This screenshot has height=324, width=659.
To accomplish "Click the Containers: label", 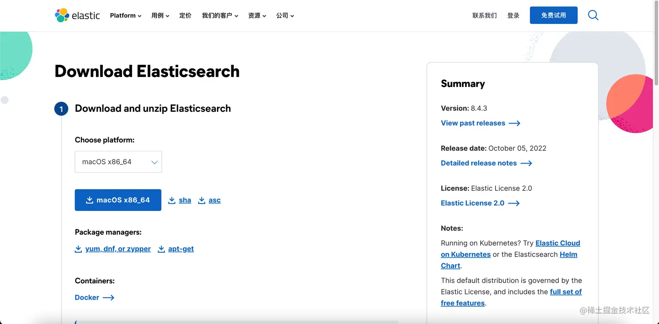I will [x=95, y=281].
